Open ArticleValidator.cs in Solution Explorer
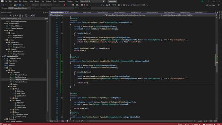 (16, 26)
